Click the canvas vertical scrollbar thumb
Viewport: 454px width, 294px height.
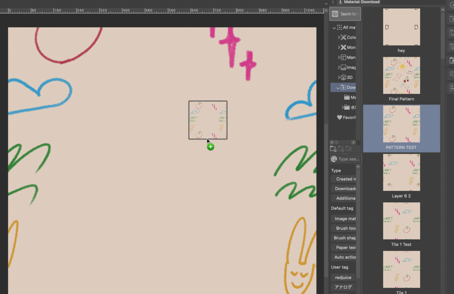tap(326, 199)
